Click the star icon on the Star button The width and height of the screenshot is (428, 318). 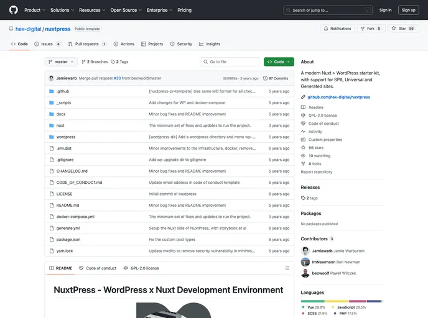[394, 29]
